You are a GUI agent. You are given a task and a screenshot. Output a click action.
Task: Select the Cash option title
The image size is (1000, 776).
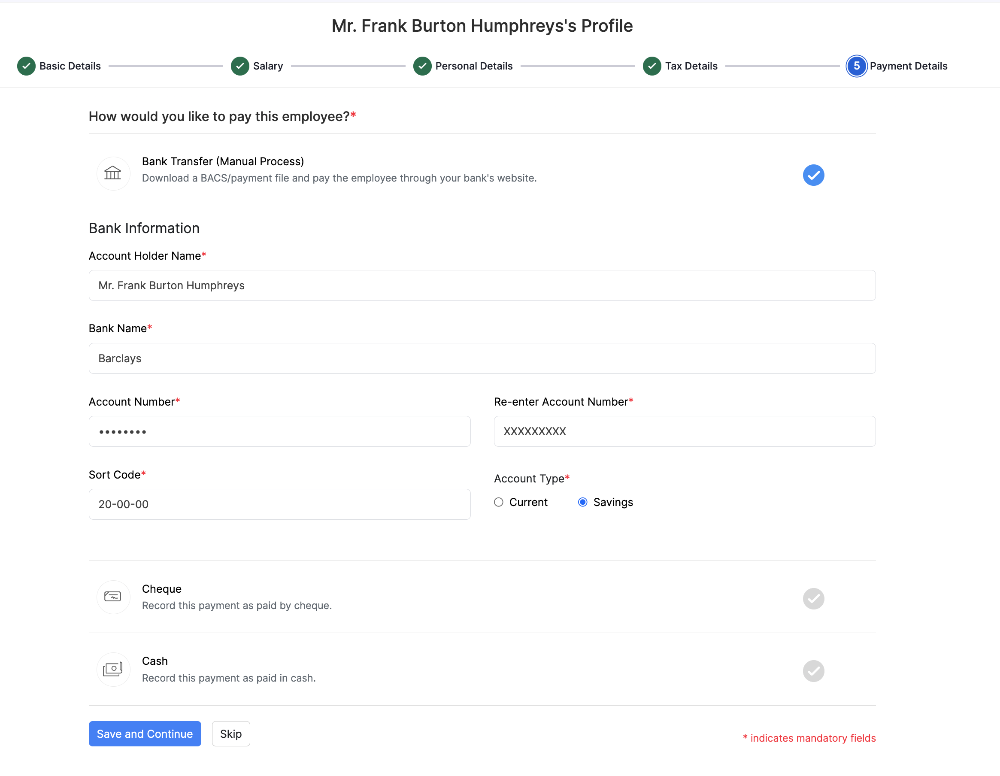point(155,661)
